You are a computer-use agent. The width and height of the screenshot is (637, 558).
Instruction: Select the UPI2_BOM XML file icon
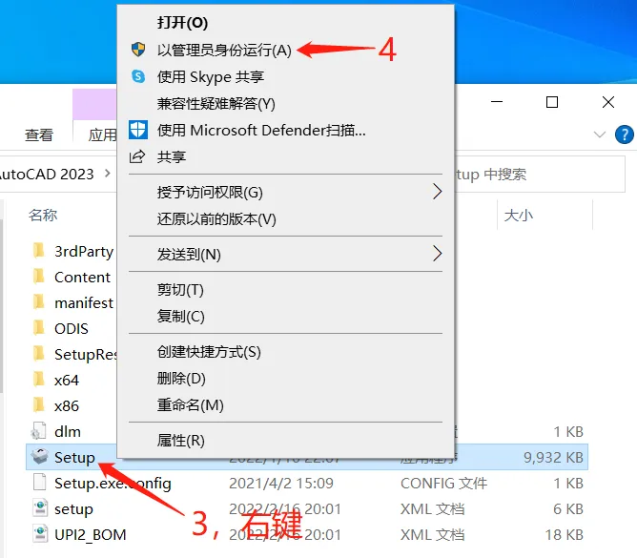[x=40, y=534]
